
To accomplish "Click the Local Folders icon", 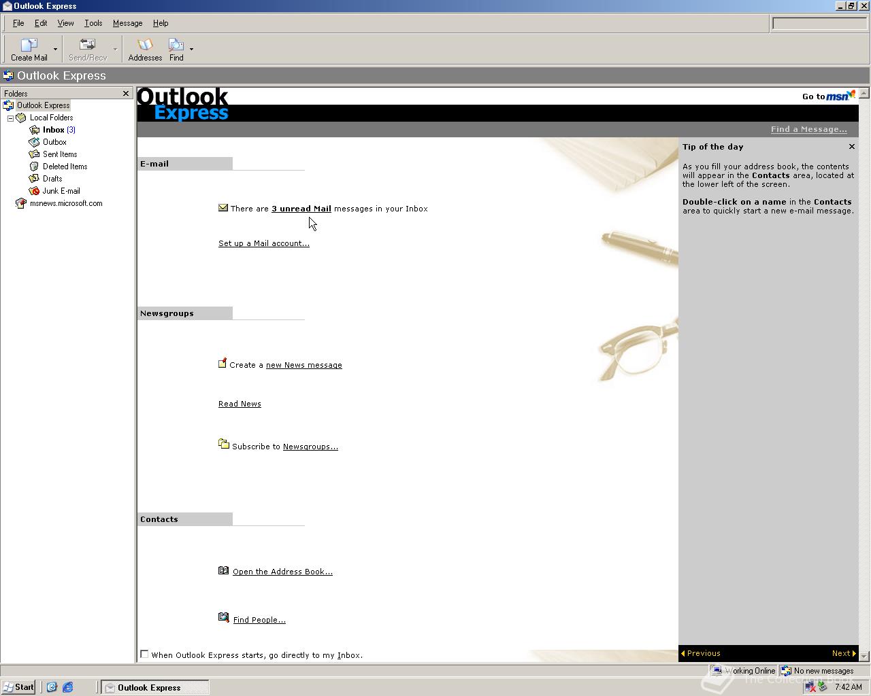I will [21, 118].
